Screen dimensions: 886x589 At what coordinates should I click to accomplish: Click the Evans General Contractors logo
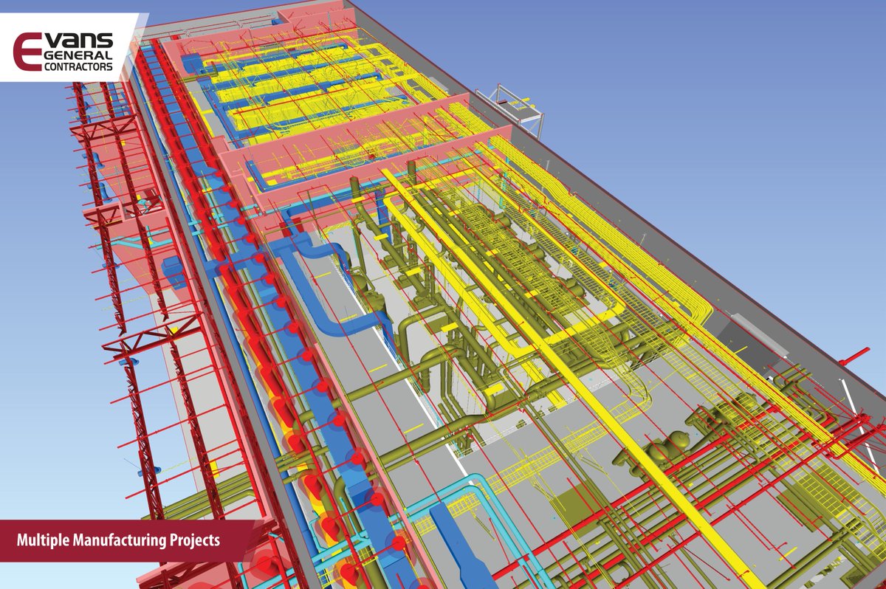point(63,51)
